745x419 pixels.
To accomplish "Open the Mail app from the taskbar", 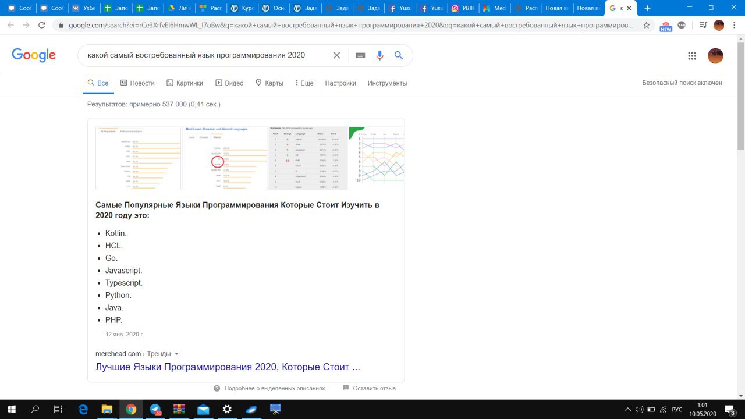I will (x=203, y=409).
